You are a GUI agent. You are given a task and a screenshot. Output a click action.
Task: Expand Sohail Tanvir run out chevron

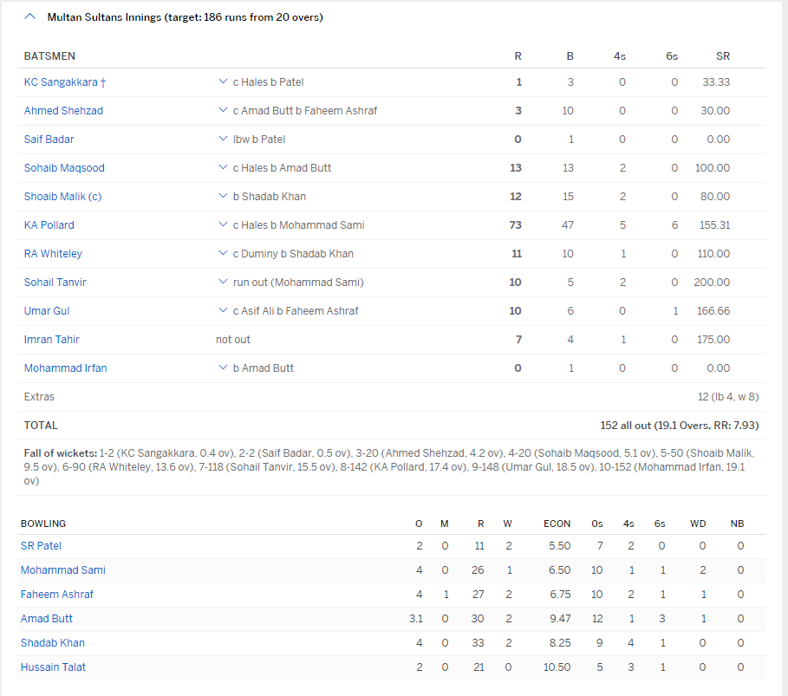pyautogui.click(x=223, y=282)
